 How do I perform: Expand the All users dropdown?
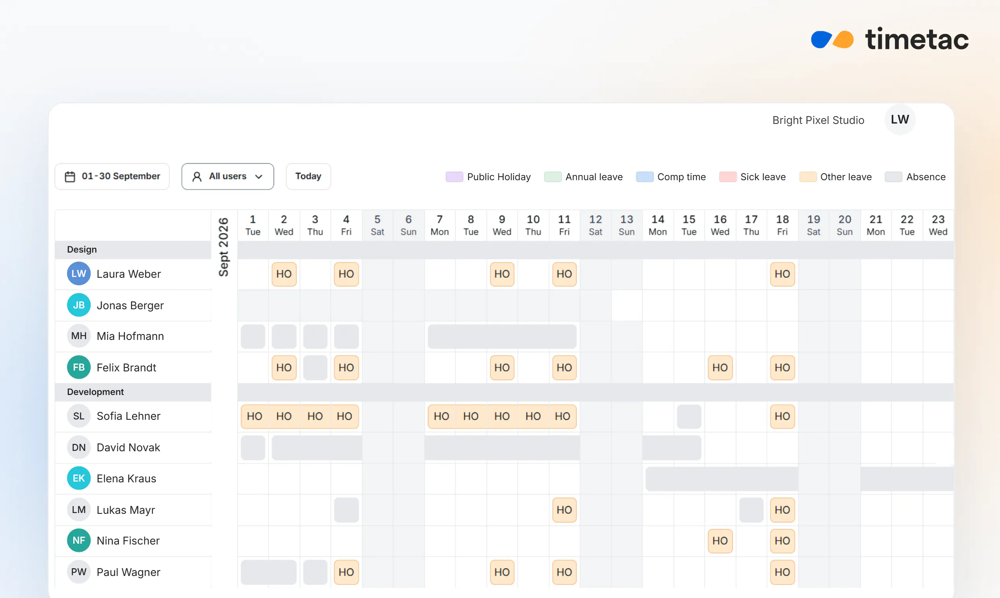(228, 177)
